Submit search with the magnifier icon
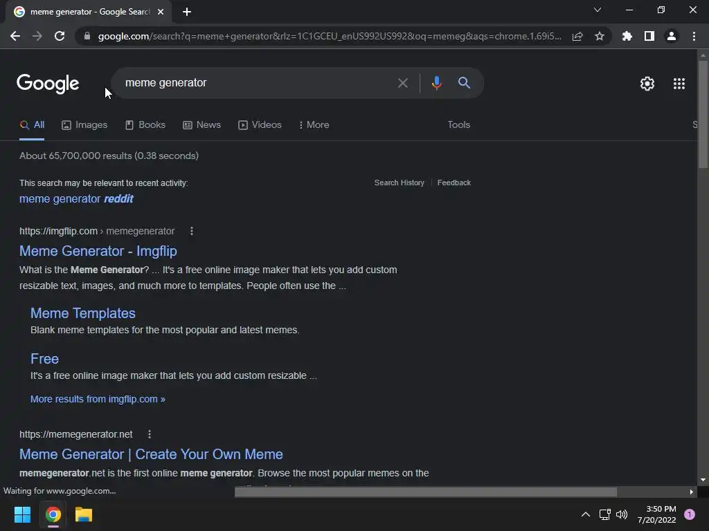The height and width of the screenshot is (531, 709). pos(465,83)
